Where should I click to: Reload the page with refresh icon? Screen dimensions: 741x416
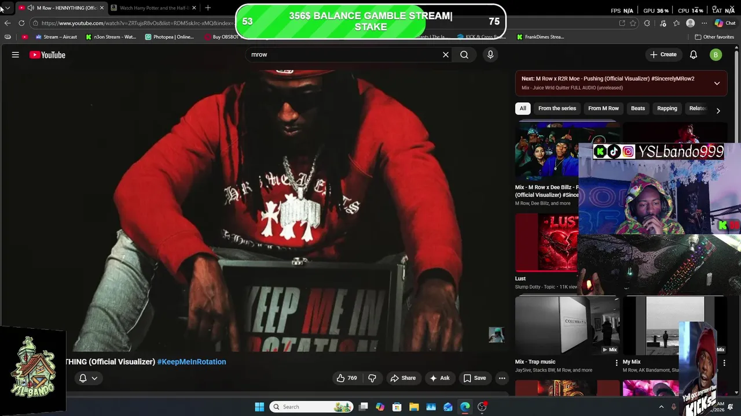point(21,23)
